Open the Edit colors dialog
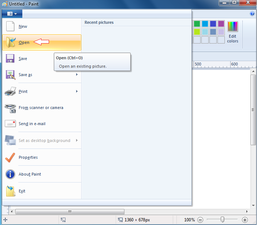 [x=232, y=32]
